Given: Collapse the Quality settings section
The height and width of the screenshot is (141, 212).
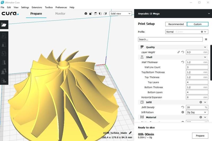Looking at the screenshot, I should [205, 47].
